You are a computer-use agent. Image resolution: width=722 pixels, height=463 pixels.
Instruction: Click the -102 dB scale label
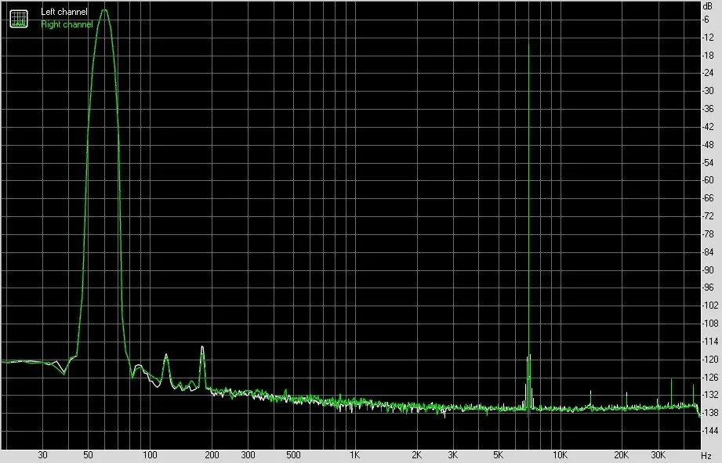click(x=709, y=305)
